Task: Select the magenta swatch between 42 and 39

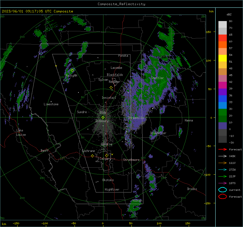Action: point(222,85)
